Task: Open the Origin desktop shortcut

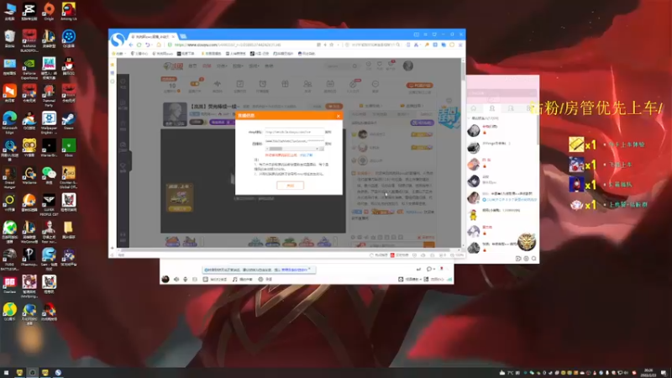Action: point(49,12)
